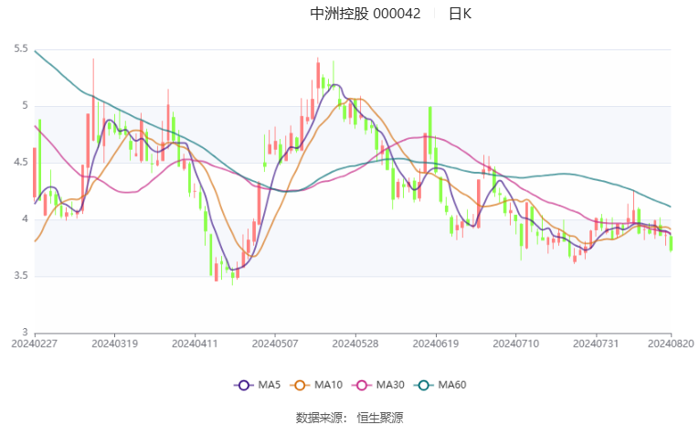Select x-axis date label 20240411

tap(195, 344)
